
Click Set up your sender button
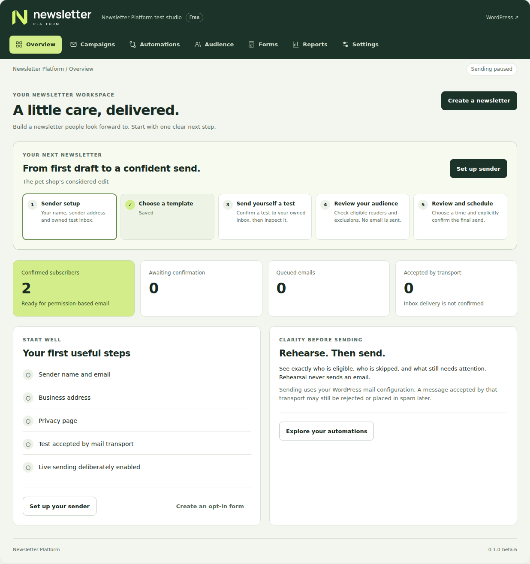click(60, 506)
